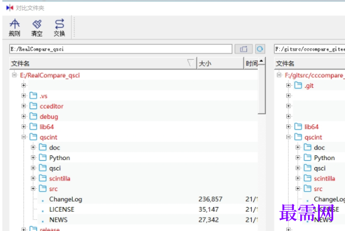Collapse the left pane qscint folder

(x=23, y=137)
